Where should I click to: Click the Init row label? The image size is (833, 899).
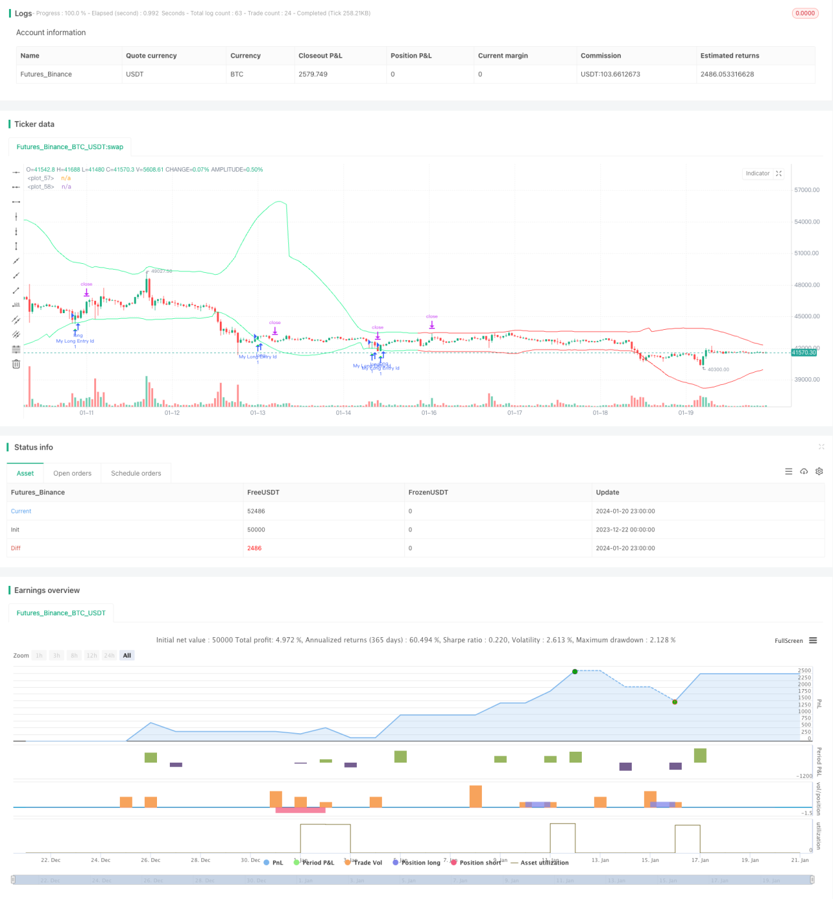point(15,530)
